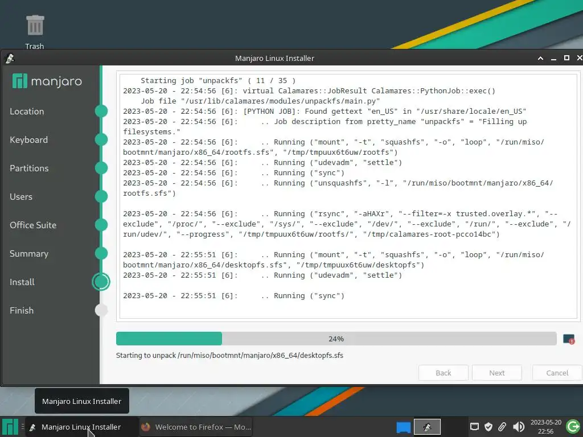Click the Back button

(443, 373)
